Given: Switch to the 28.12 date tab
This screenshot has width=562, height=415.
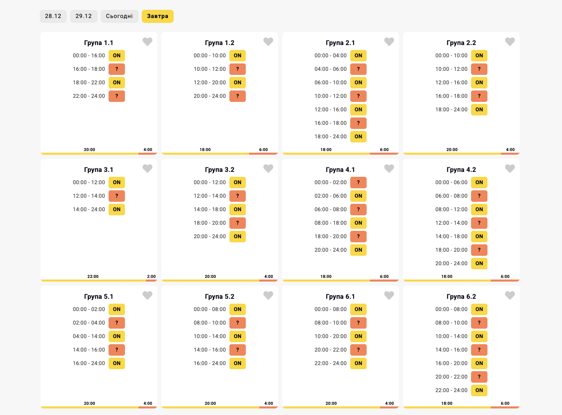Looking at the screenshot, I should click(x=53, y=16).
